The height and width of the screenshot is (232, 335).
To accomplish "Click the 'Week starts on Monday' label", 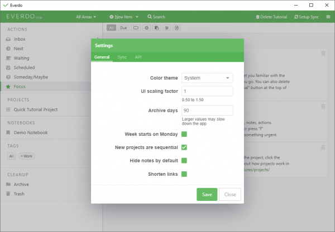I will 151,134.
